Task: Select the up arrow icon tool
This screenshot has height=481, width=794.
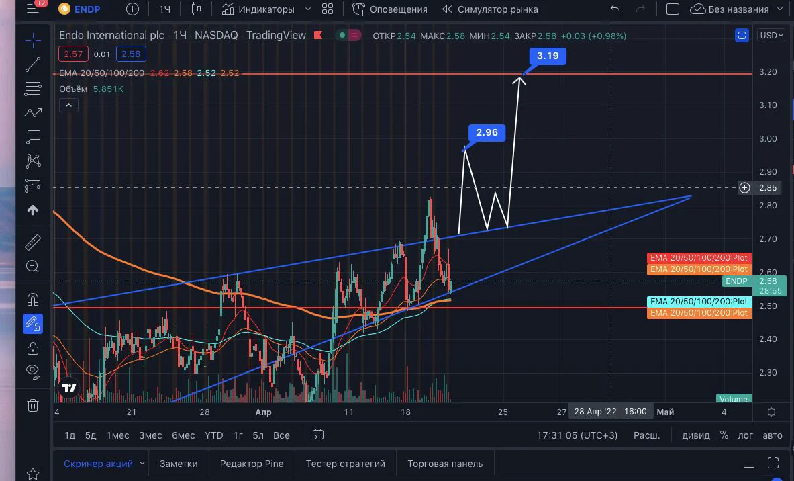Action: [x=33, y=210]
